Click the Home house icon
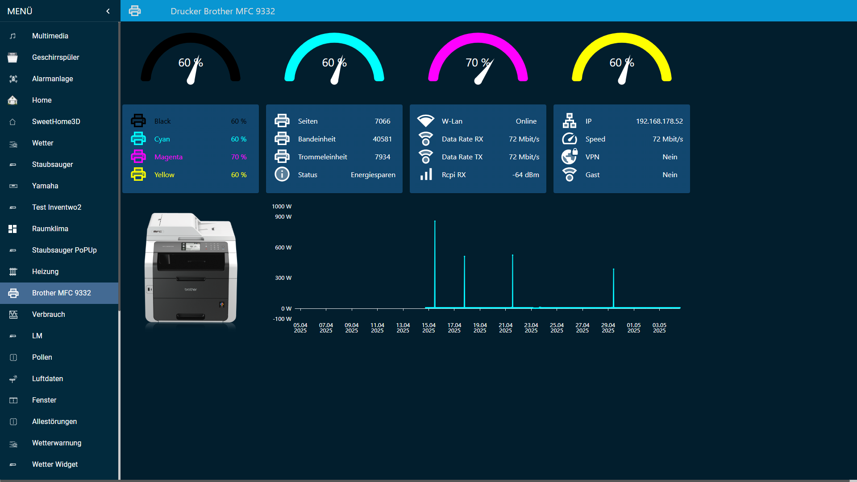Screen dimensions: 857x482 13,100
